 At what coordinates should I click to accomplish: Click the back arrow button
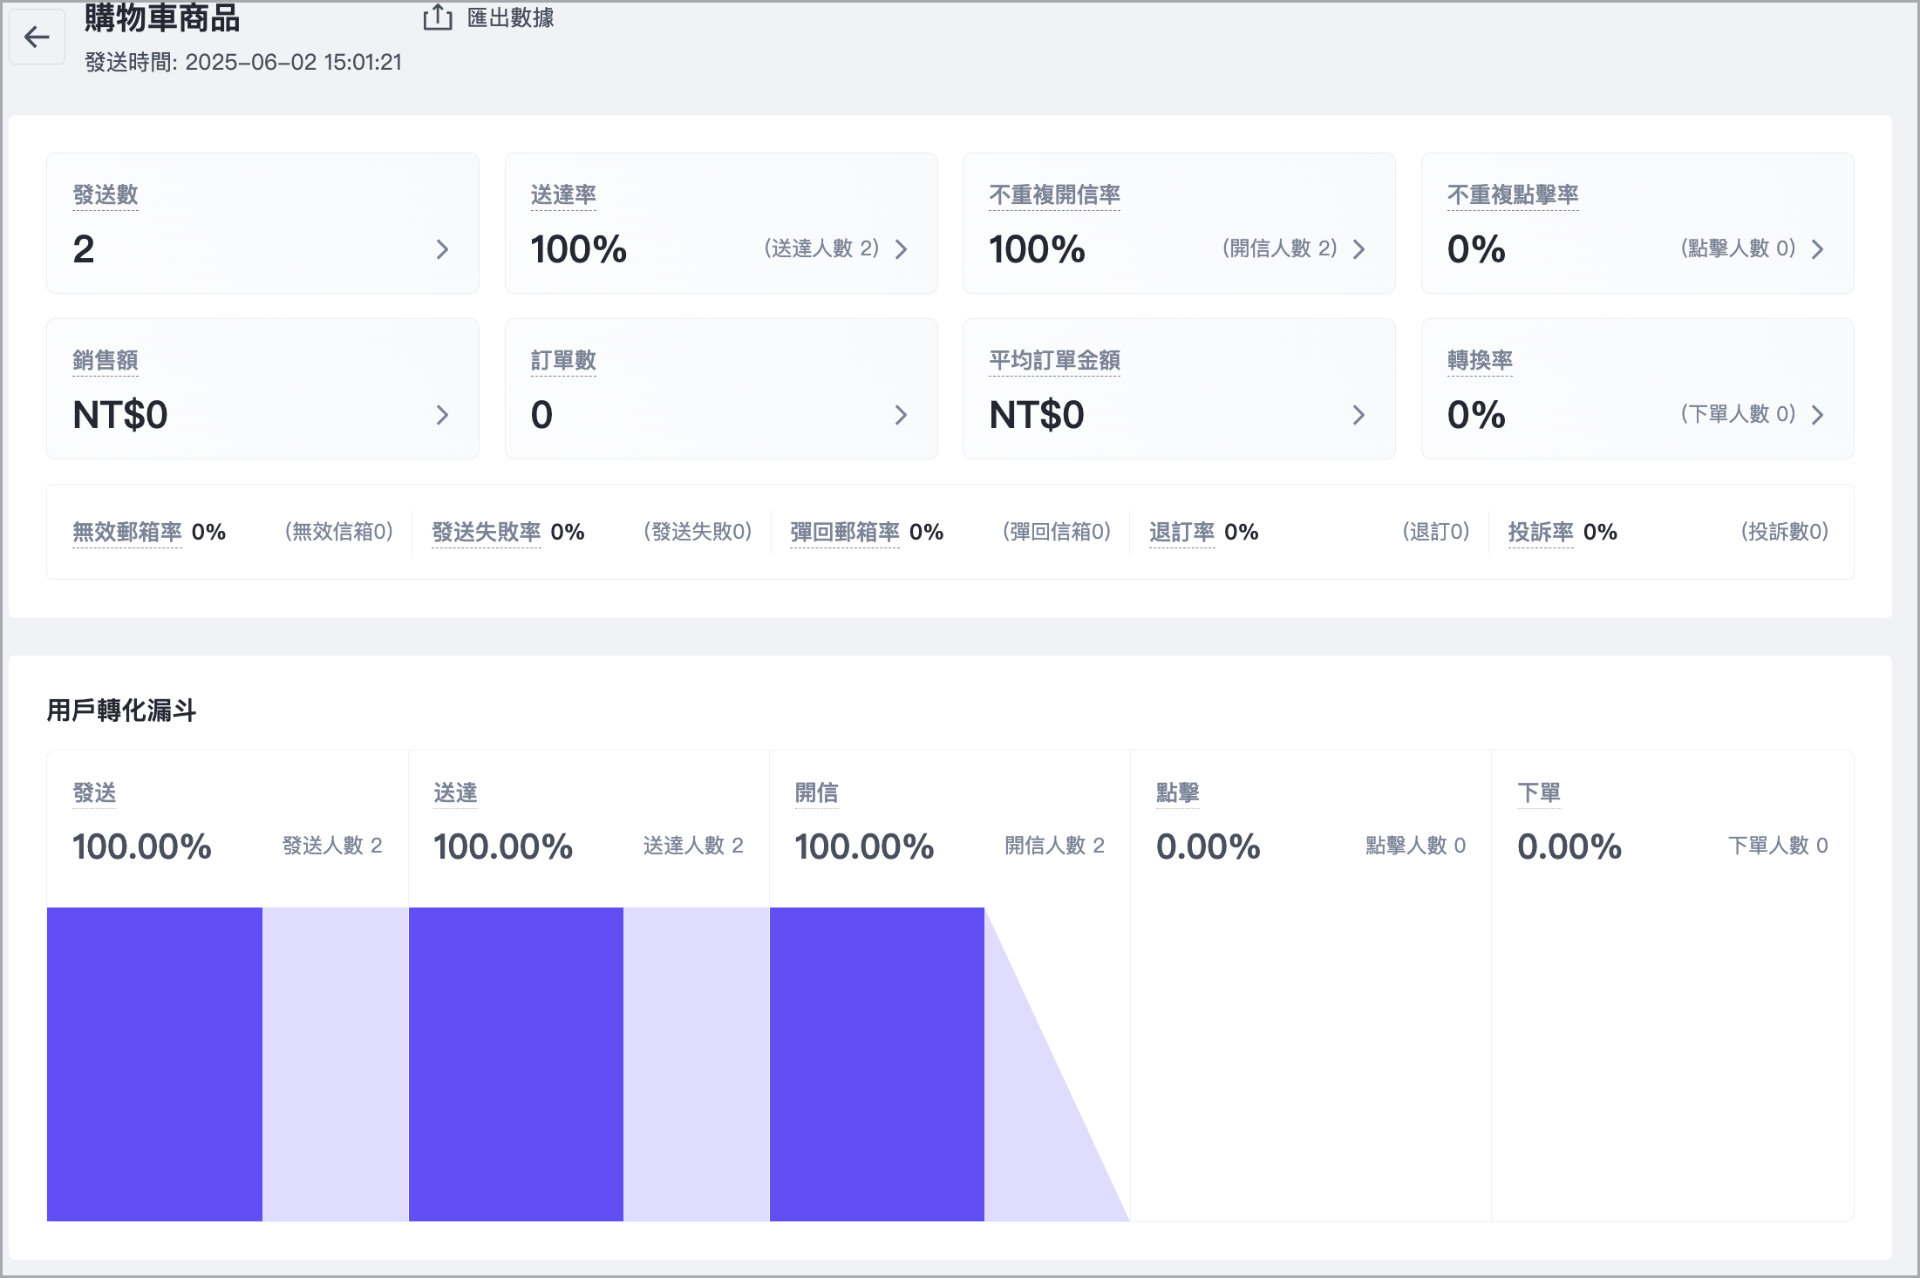[x=37, y=37]
